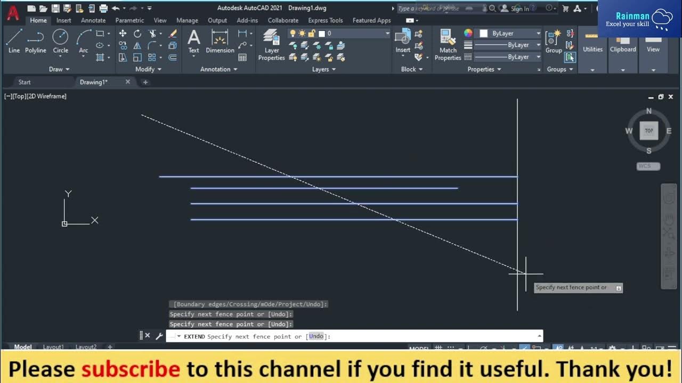Screen dimensions: 682x383
Task: Switch to the Model layout tab
Action: (x=23, y=347)
